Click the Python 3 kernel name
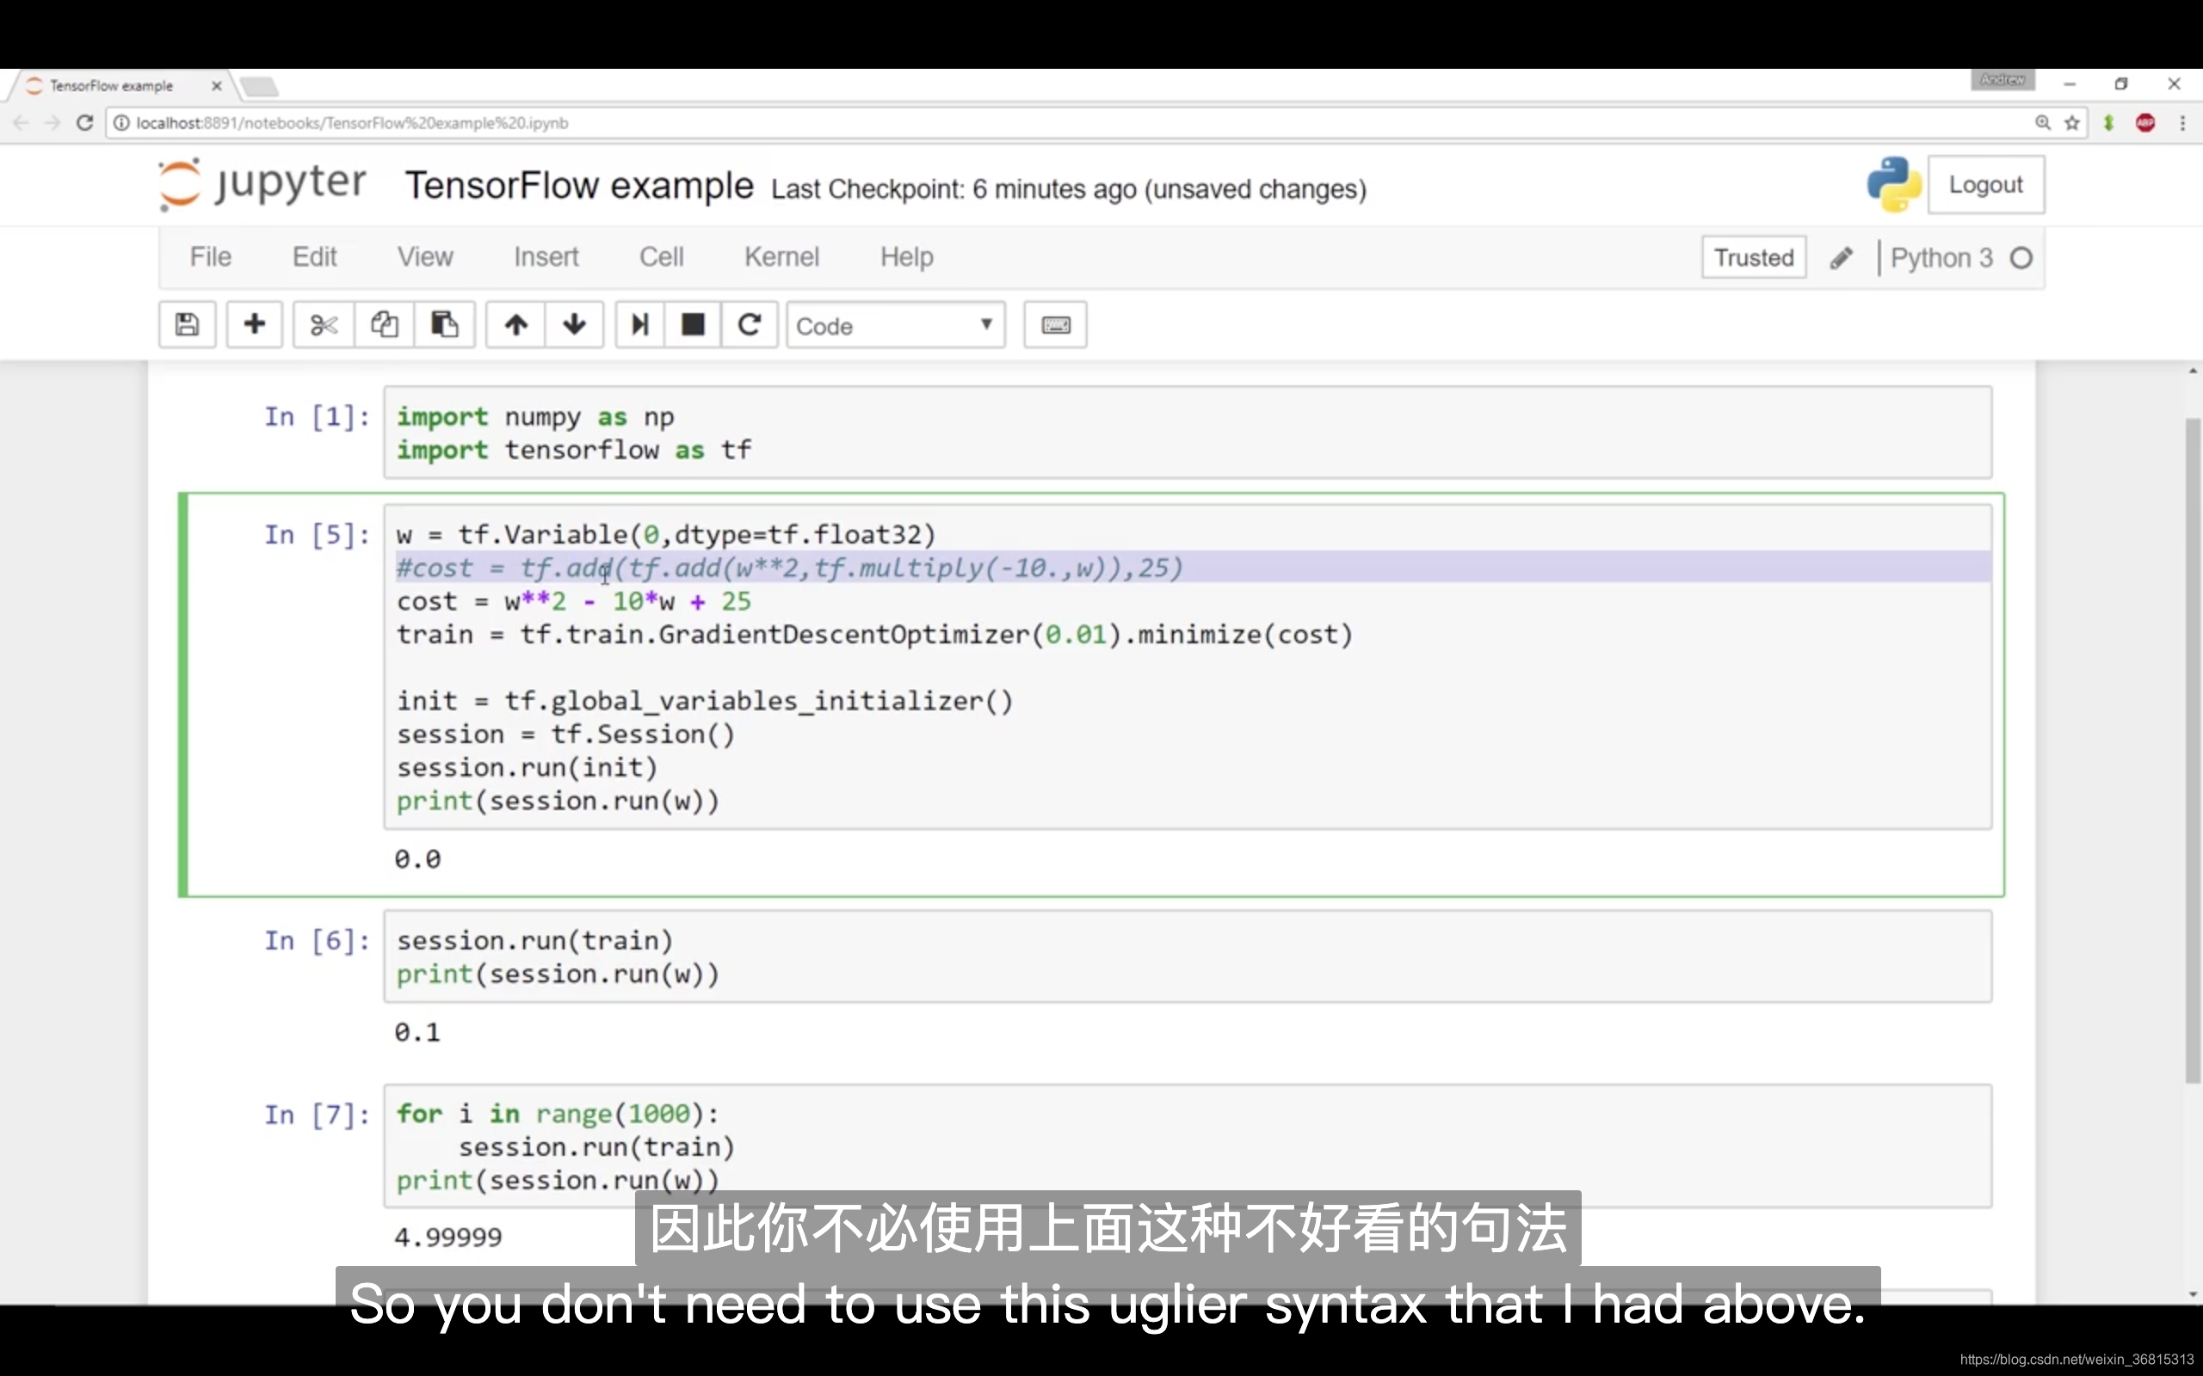The width and height of the screenshot is (2203, 1376). 1941,259
